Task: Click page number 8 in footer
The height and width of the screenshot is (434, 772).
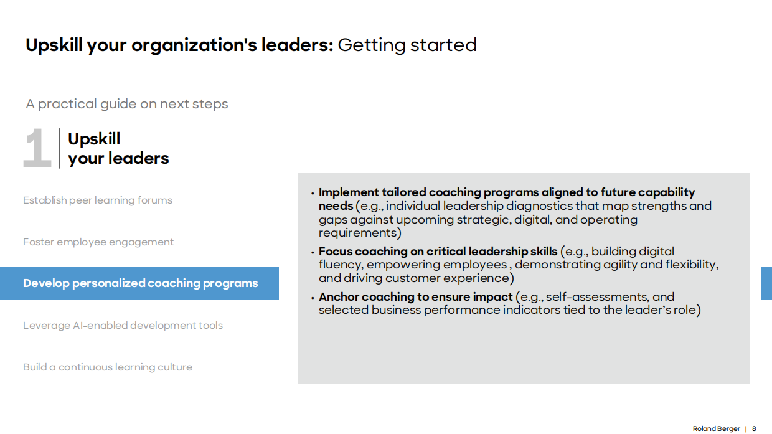Action: [754, 428]
